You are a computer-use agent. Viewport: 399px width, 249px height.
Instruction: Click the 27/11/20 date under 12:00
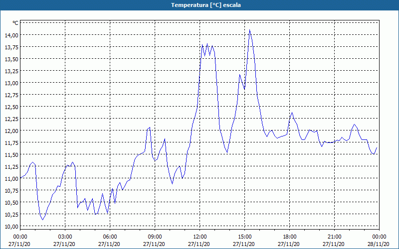tap(199, 244)
